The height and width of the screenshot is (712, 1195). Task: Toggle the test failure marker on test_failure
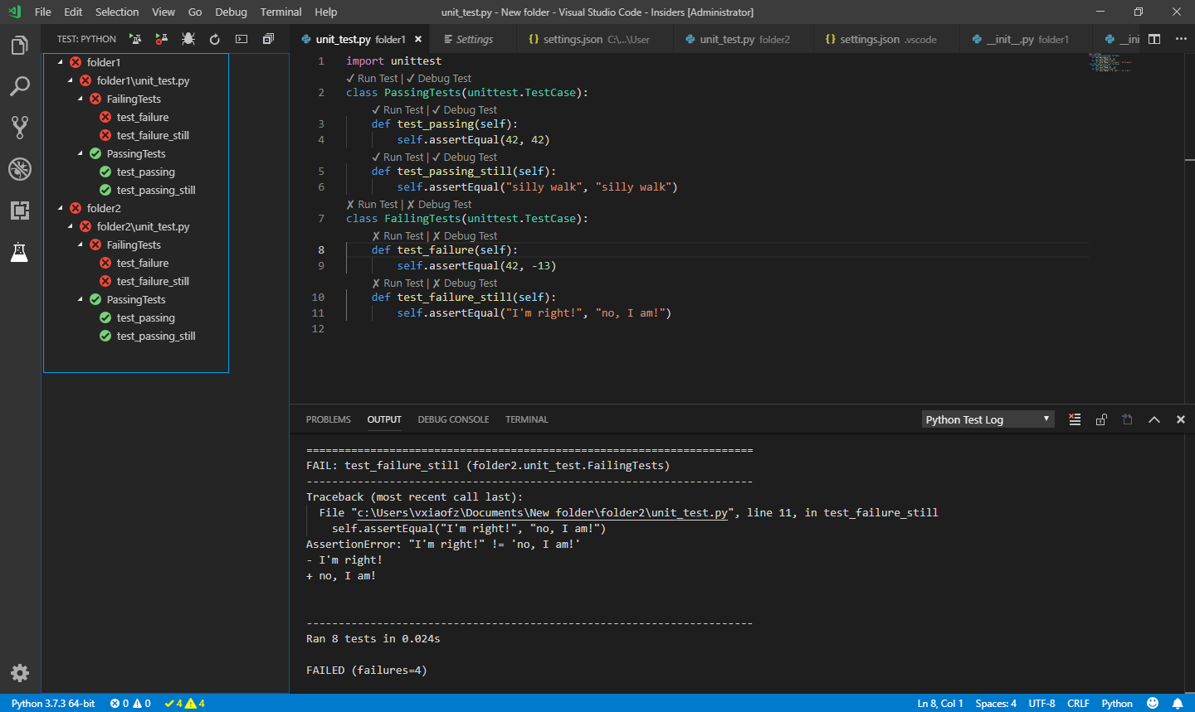(105, 117)
